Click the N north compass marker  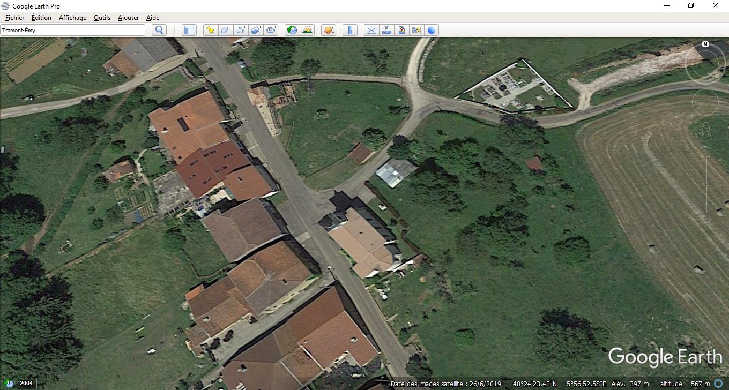[705, 44]
